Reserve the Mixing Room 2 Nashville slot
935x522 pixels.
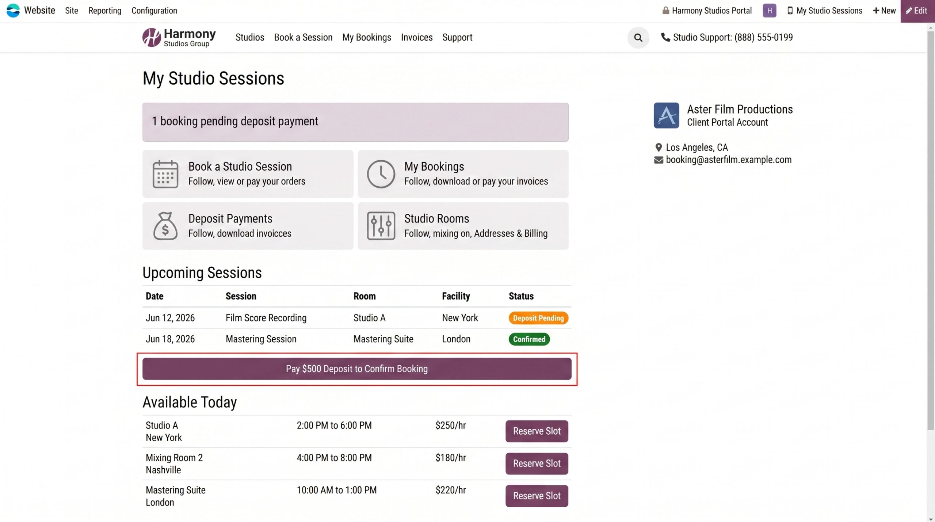pos(537,464)
